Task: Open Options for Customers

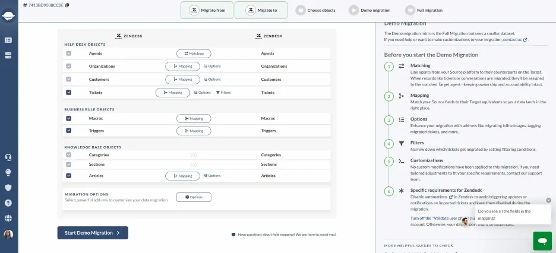Action: [x=212, y=80]
